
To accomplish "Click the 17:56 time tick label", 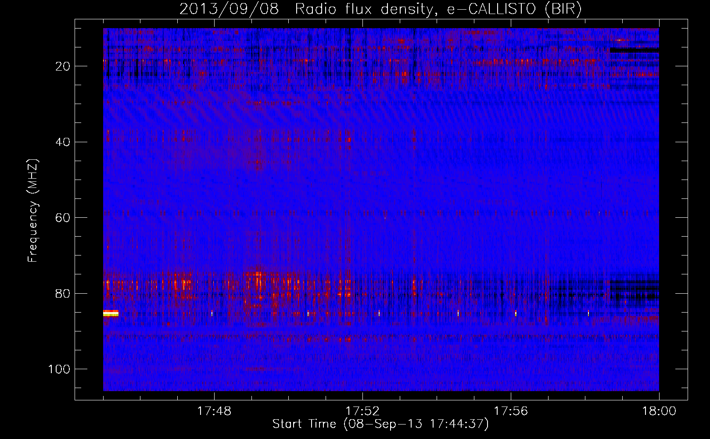I will coord(511,411).
